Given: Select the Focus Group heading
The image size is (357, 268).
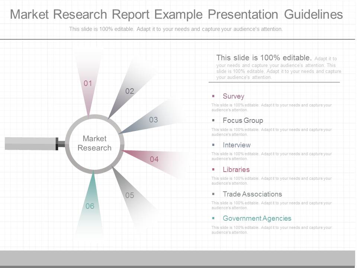Looking at the screenshot, I should coord(243,120).
